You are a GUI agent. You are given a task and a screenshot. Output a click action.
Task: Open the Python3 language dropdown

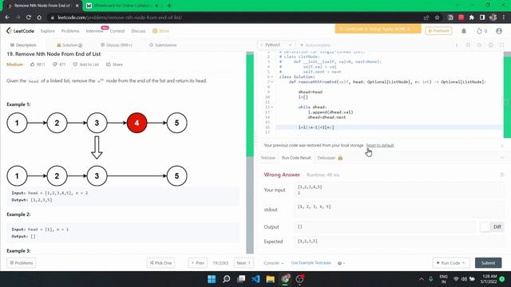coord(277,45)
